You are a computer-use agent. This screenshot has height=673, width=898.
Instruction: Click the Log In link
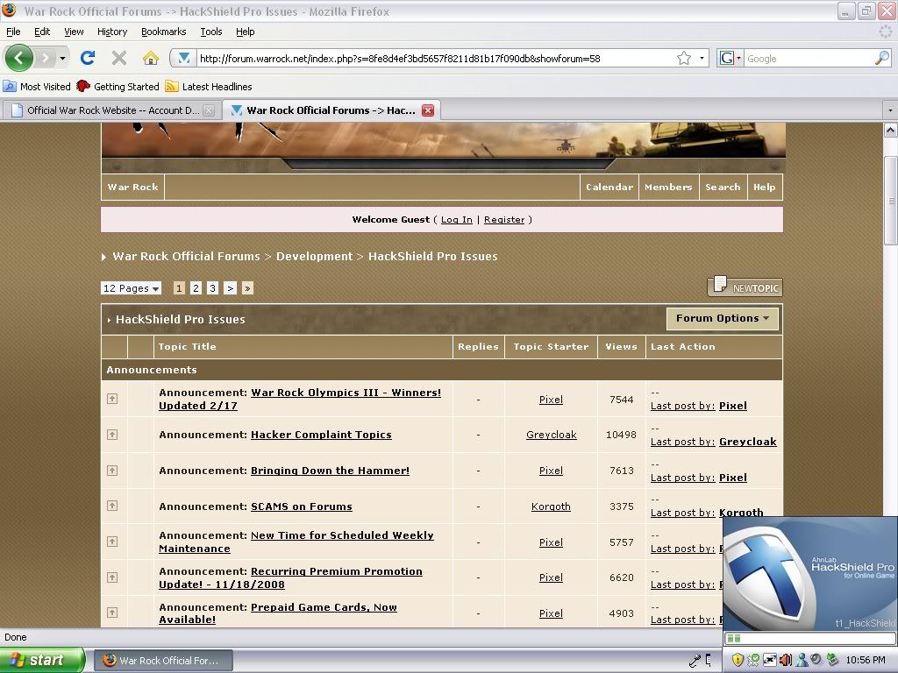tap(456, 220)
